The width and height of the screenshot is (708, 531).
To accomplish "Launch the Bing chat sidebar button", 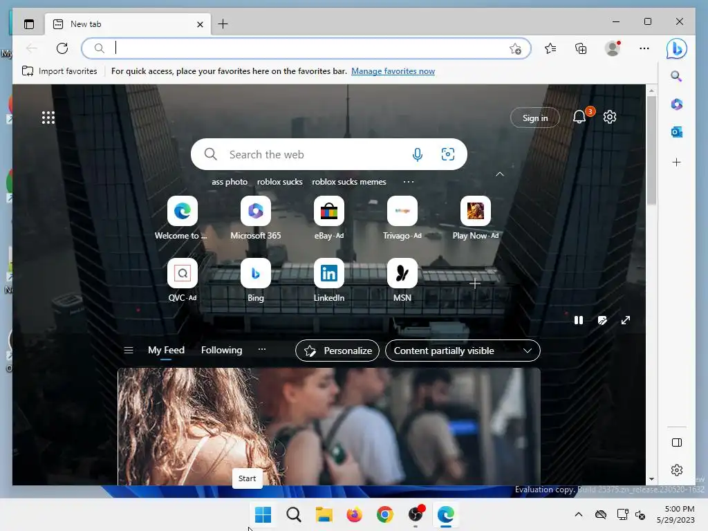I will pyautogui.click(x=676, y=48).
